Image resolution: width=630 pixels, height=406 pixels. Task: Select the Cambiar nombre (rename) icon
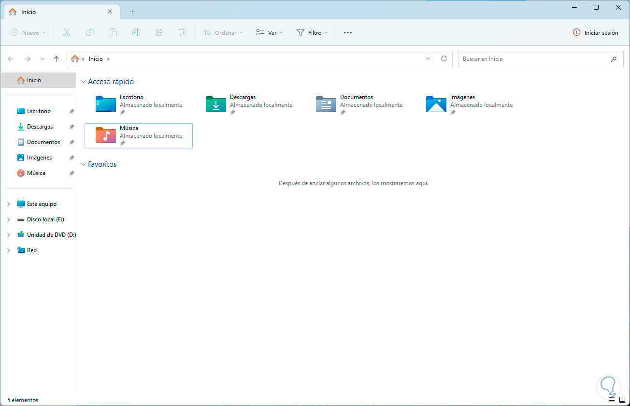click(x=136, y=32)
